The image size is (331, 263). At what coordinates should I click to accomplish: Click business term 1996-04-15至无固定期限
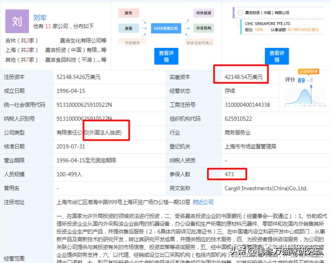86,160
